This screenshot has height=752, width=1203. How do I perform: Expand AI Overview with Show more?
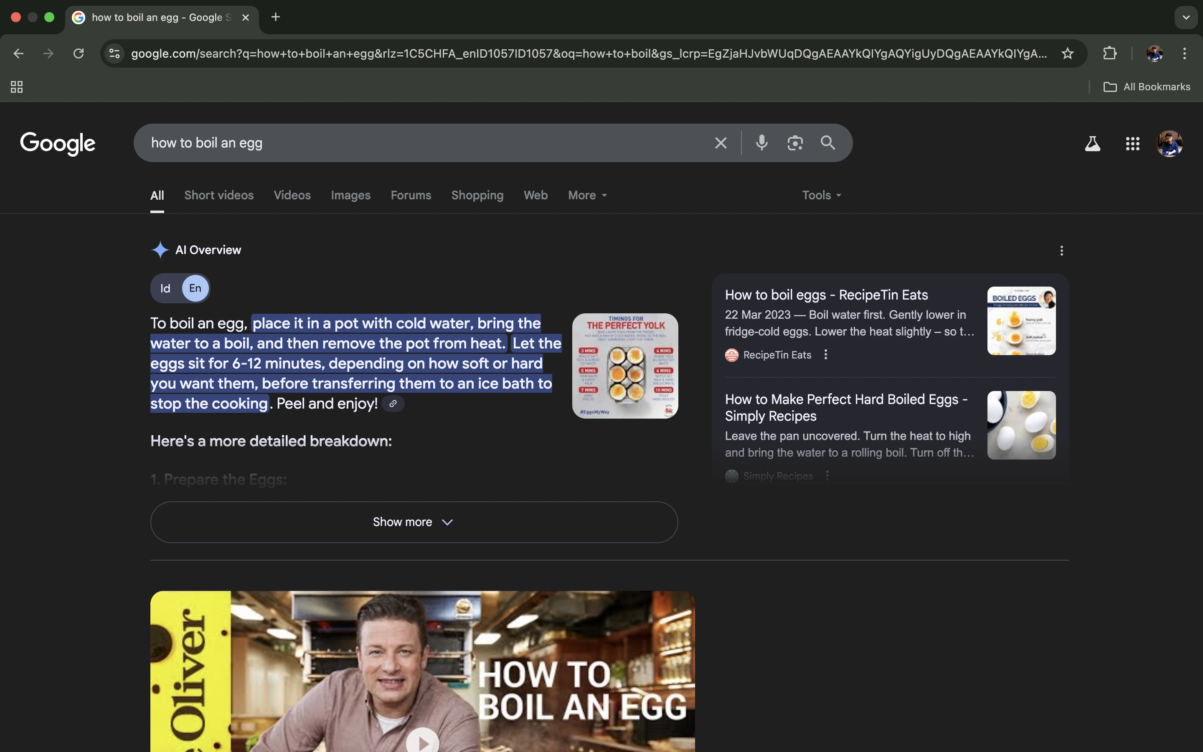click(414, 522)
